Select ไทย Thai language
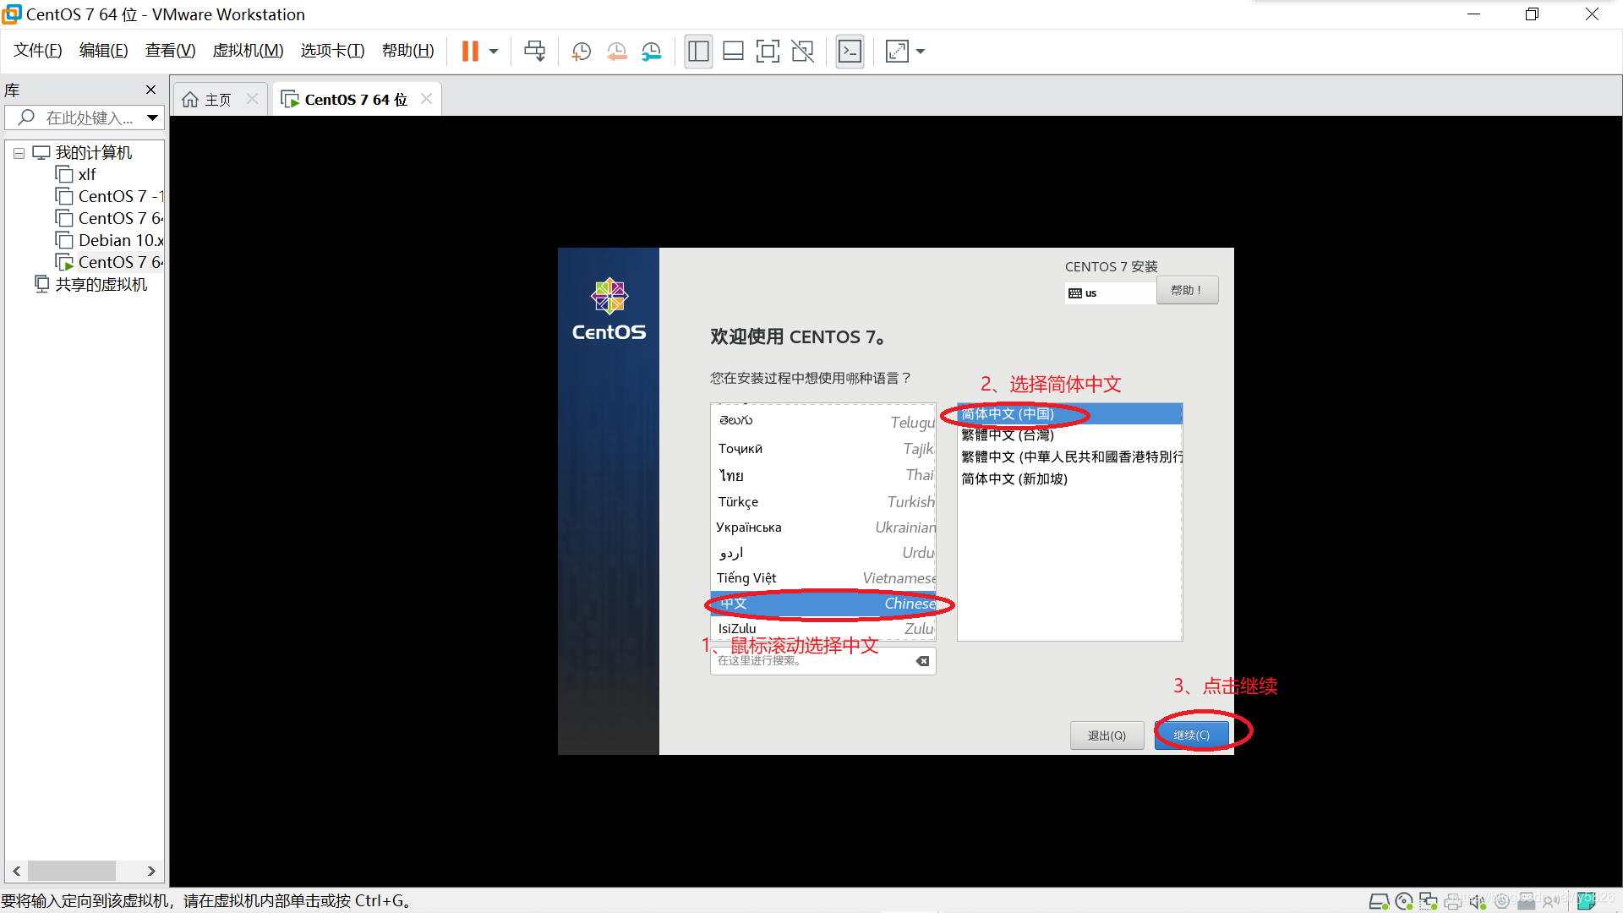The image size is (1623, 913). click(823, 475)
